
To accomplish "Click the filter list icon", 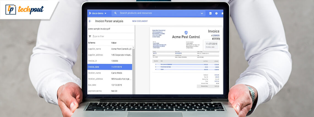I will click(90, 36).
